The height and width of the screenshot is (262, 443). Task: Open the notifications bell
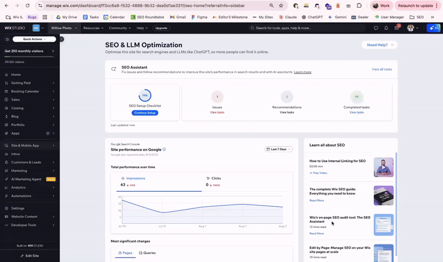pyautogui.click(x=386, y=28)
